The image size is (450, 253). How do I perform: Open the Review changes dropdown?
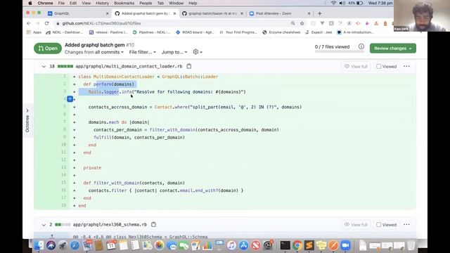[392, 48]
